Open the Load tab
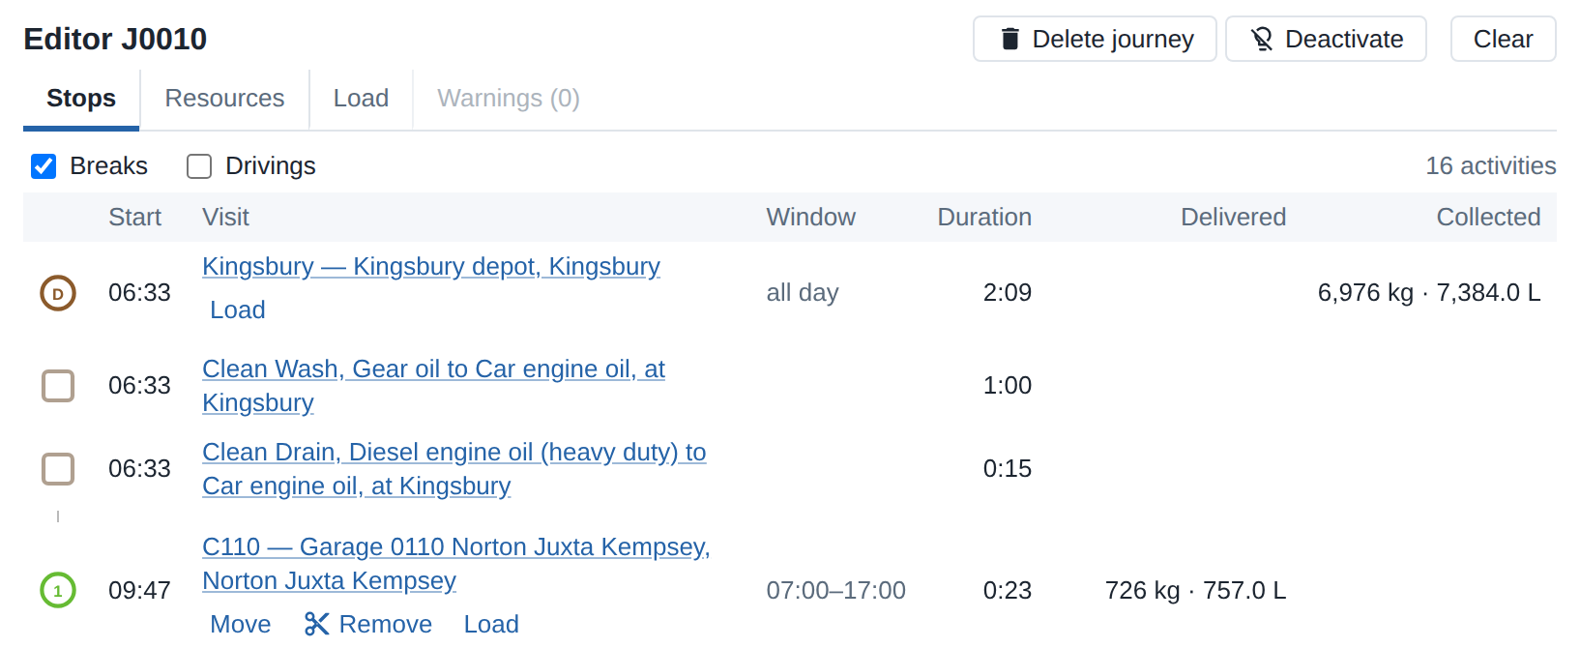 [361, 99]
